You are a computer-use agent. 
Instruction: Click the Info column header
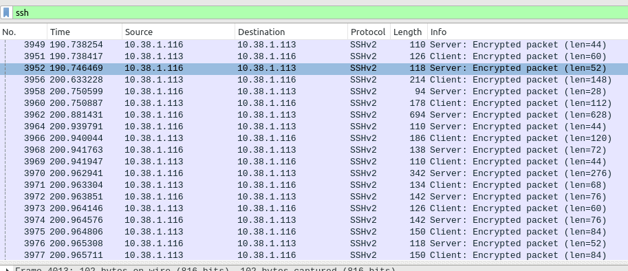[x=528, y=32]
